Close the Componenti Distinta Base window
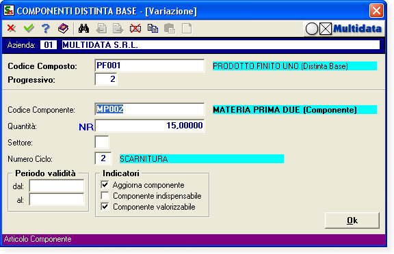394x254 pixels. 376,11
